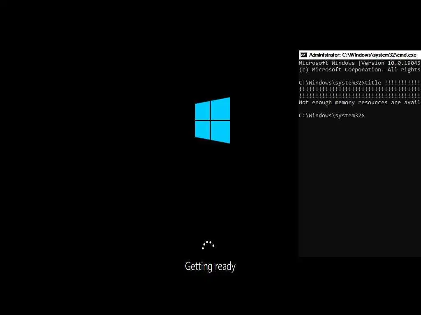This screenshot has height=315, width=421.
Task: Click the cmd.exe icon in the title bar
Action: coord(304,55)
